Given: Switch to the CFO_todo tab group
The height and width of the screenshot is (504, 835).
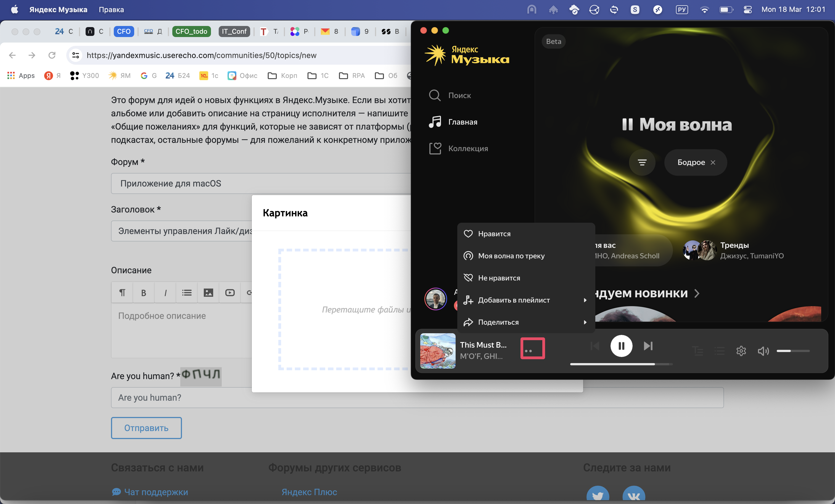Looking at the screenshot, I should pyautogui.click(x=191, y=31).
